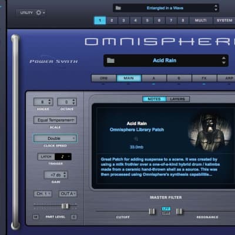Select part 6

[x=159, y=21]
